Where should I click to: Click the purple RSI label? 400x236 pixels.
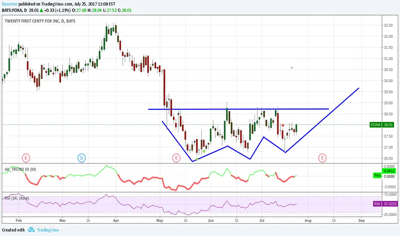click(377, 203)
